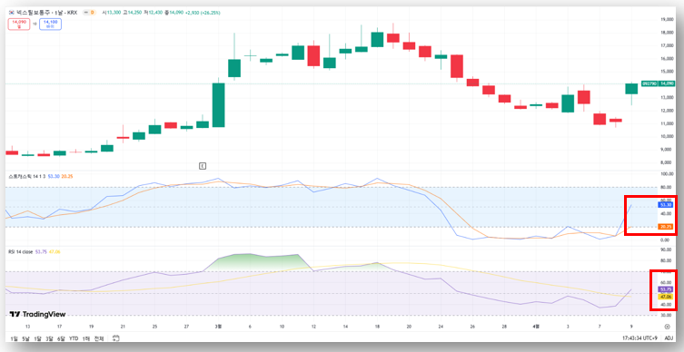Click the orange 20.25 stochastic value label
Image resolution: width=684 pixels, height=352 pixels.
[666, 227]
